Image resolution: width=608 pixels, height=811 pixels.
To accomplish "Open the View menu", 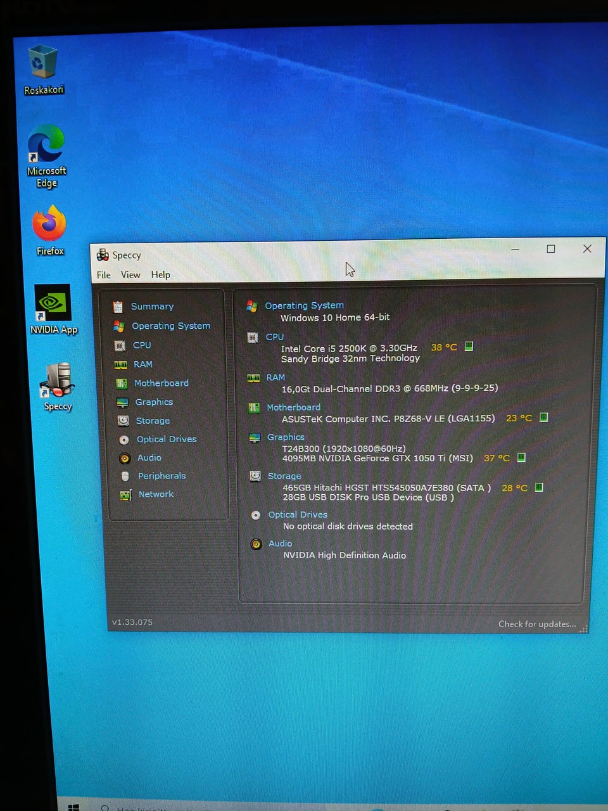I will 130,275.
